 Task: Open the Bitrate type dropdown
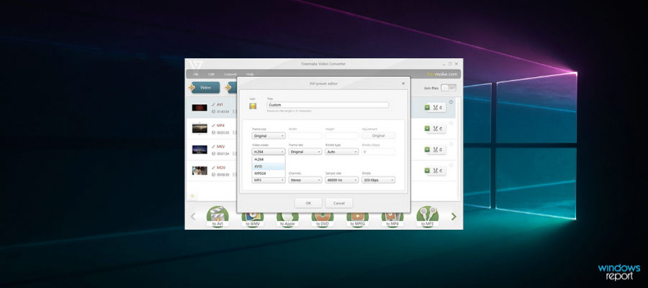click(x=341, y=152)
